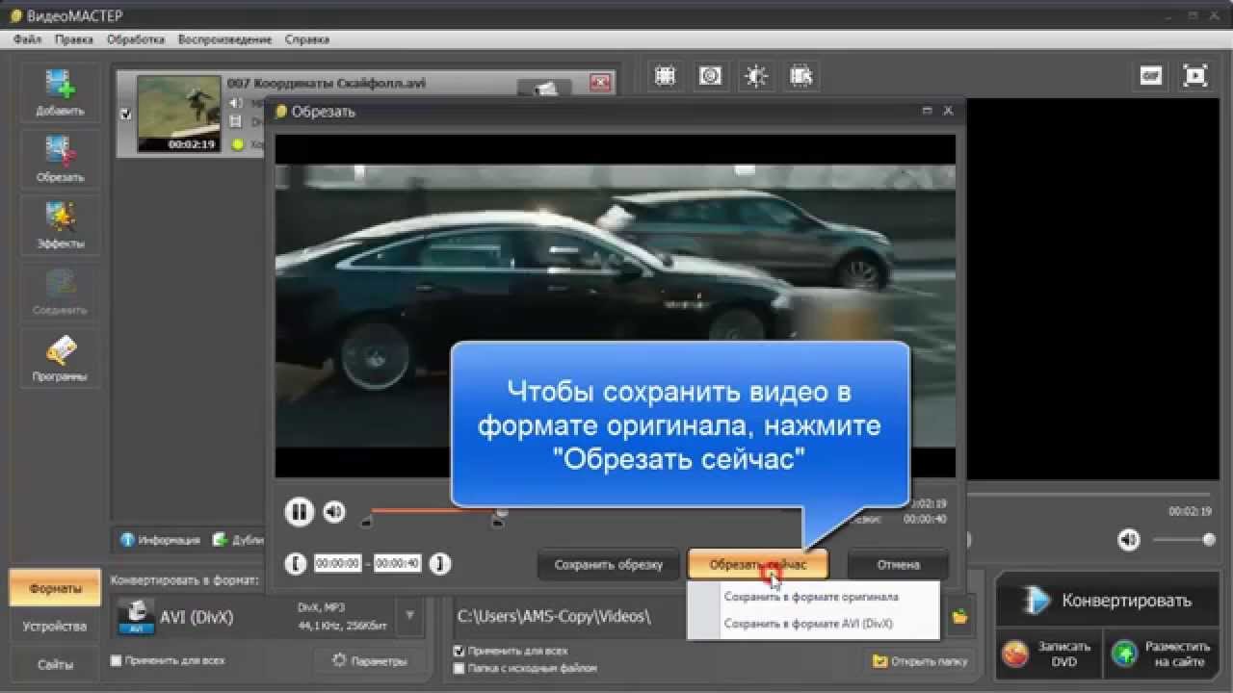Click the Конвертировать button

coord(1109,601)
